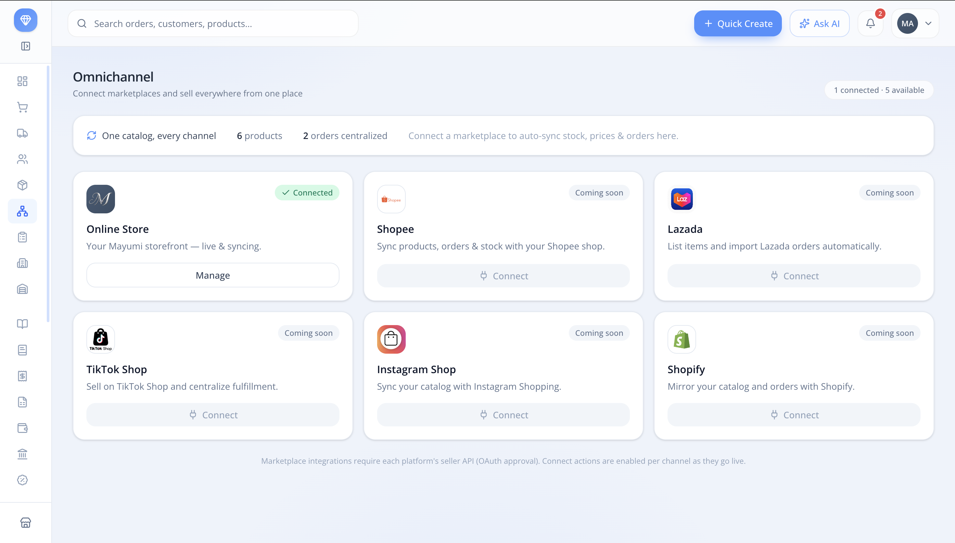
Task: Click Connect on the TikTok Shop card
Action: [x=212, y=415]
